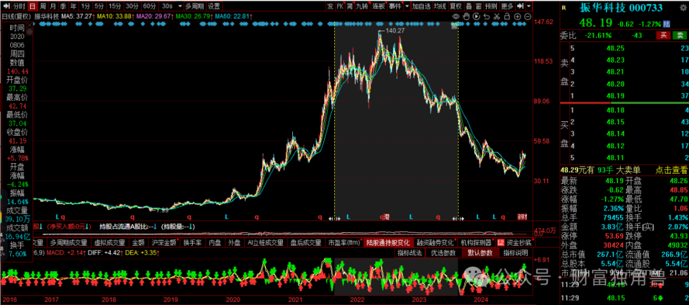Select the 陆股通持股变化 tab
689x305 pixels.
389,242
